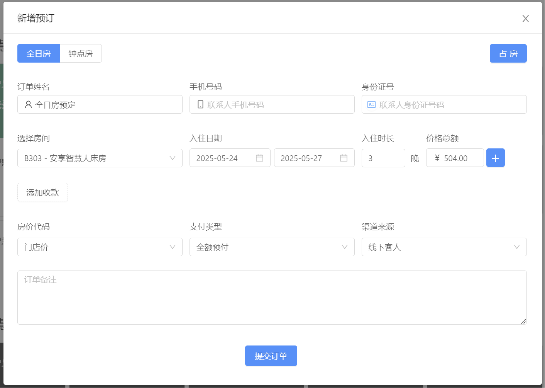Open calendar icon for 2025-05-24 date

pos(259,158)
